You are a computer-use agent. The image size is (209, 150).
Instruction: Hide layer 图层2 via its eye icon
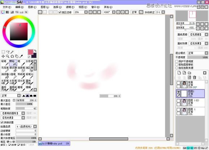click(x=178, y=92)
